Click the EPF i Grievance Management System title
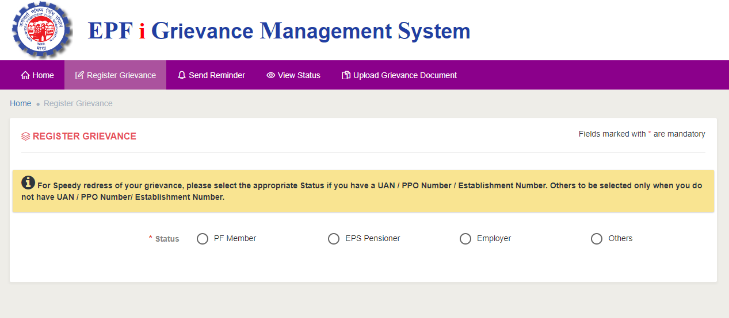 click(x=279, y=30)
